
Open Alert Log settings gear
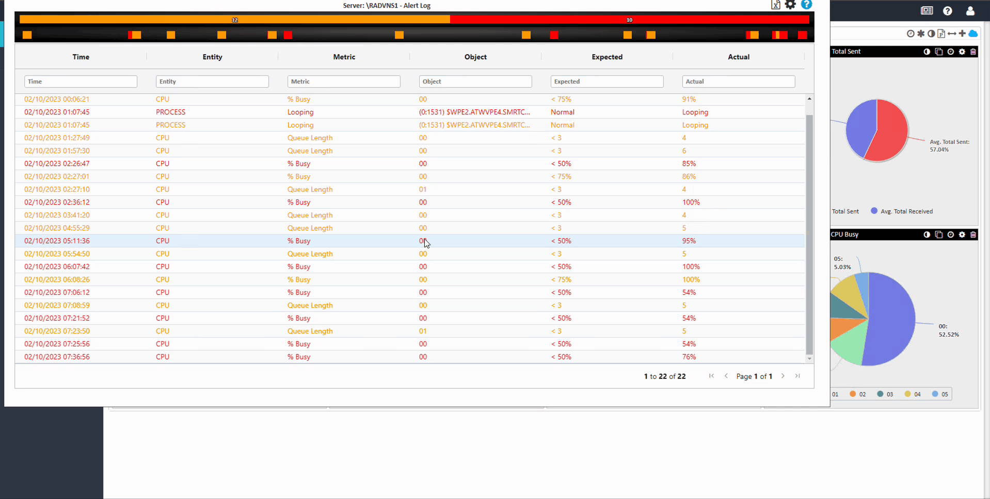pos(790,5)
